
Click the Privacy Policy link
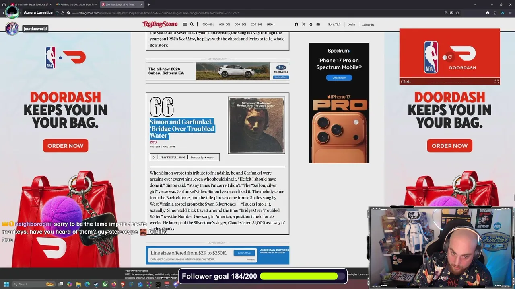(x=169, y=278)
